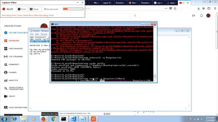Click the 'cd my-project' line in Notepad

tap(38, 52)
